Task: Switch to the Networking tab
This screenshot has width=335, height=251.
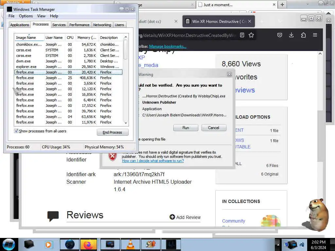Action: click(x=102, y=25)
